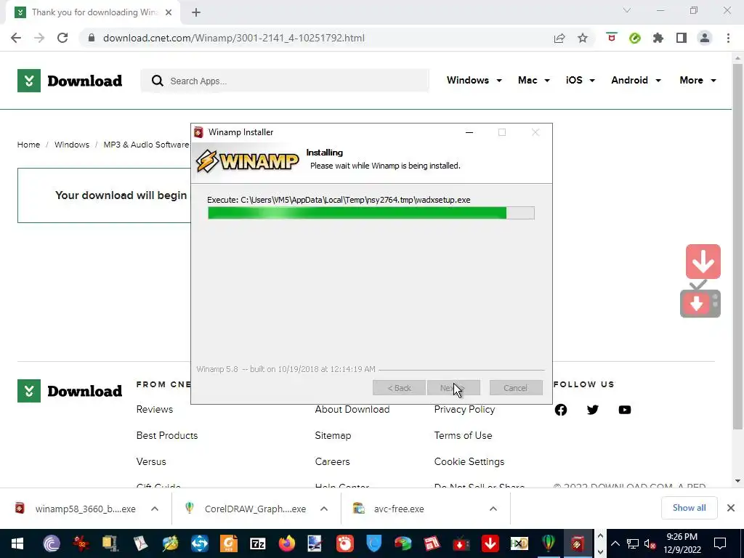The width and height of the screenshot is (744, 558).
Task: Open CorelDRAW balloon icon in taskbar
Action: [x=549, y=543]
